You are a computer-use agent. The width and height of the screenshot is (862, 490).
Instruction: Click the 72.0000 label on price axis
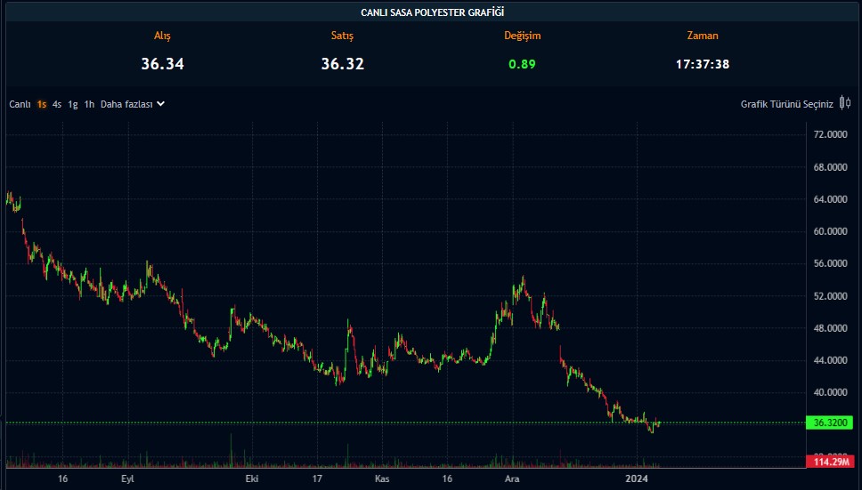click(x=830, y=134)
